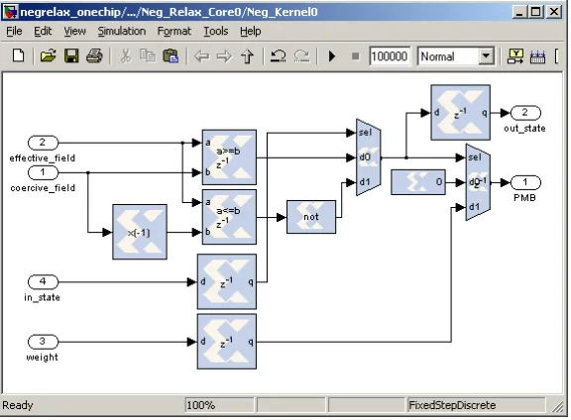571x420 pixels.
Task: Click the effective_field label text
Action: [43, 157]
